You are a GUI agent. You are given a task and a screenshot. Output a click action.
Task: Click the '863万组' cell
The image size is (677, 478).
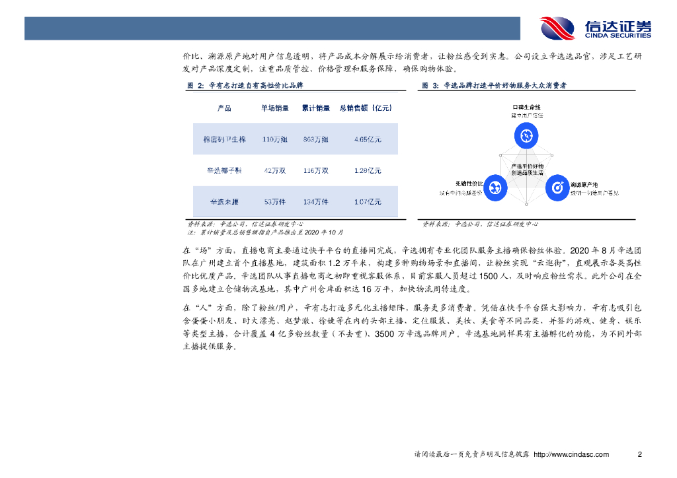tap(315, 139)
